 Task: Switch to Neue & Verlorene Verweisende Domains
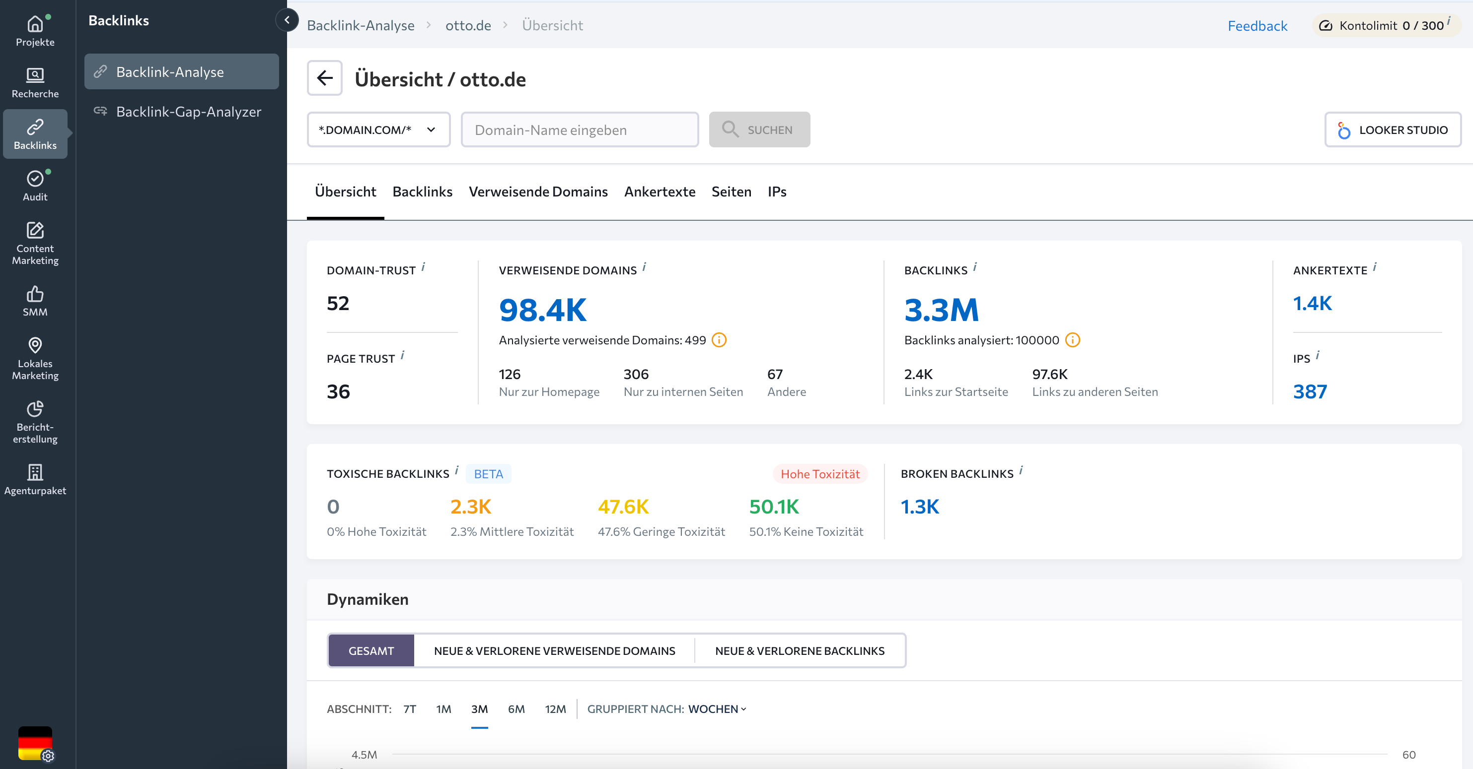(x=554, y=650)
